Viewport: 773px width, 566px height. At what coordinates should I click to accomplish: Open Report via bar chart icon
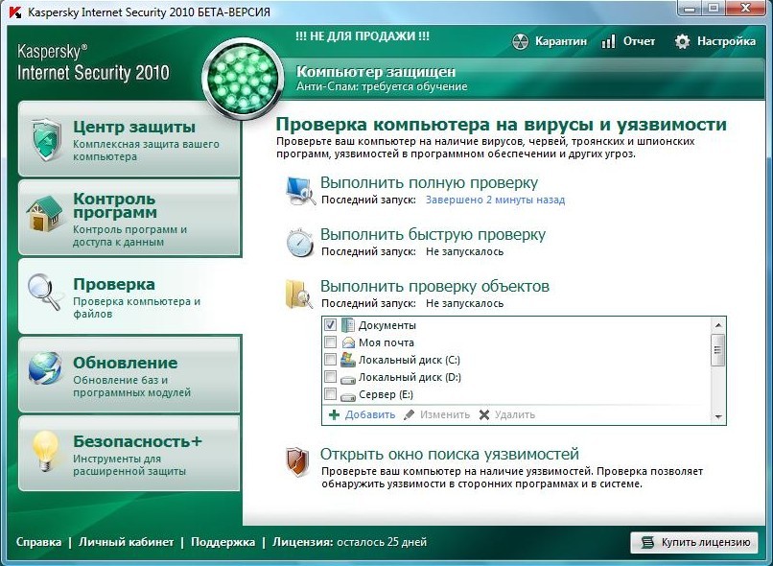[x=608, y=41]
